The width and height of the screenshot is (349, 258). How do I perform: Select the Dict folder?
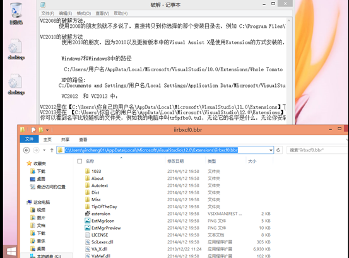click(92, 192)
